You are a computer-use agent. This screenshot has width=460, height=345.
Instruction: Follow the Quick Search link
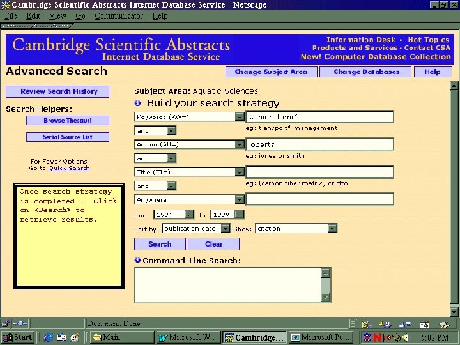(x=69, y=169)
